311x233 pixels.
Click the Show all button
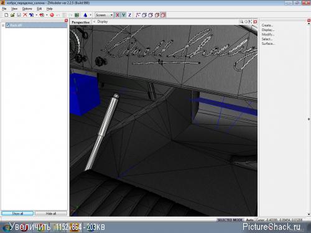pos(17,213)
